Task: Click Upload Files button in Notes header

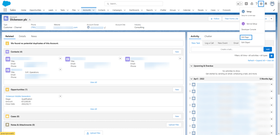Action: tap(174, 125)
